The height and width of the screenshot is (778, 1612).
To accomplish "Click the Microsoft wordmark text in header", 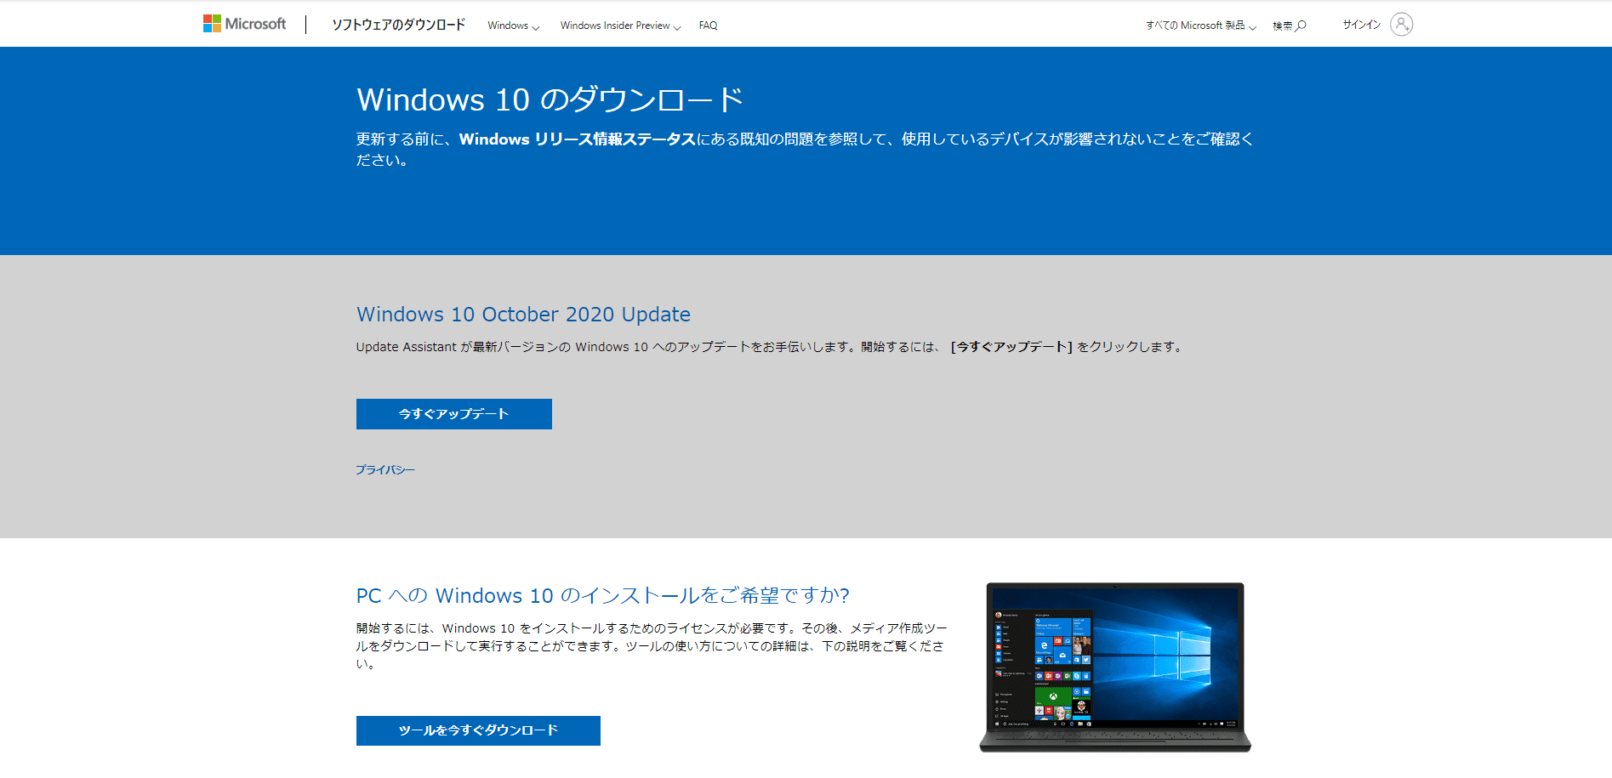I will (x=255, y=24).
